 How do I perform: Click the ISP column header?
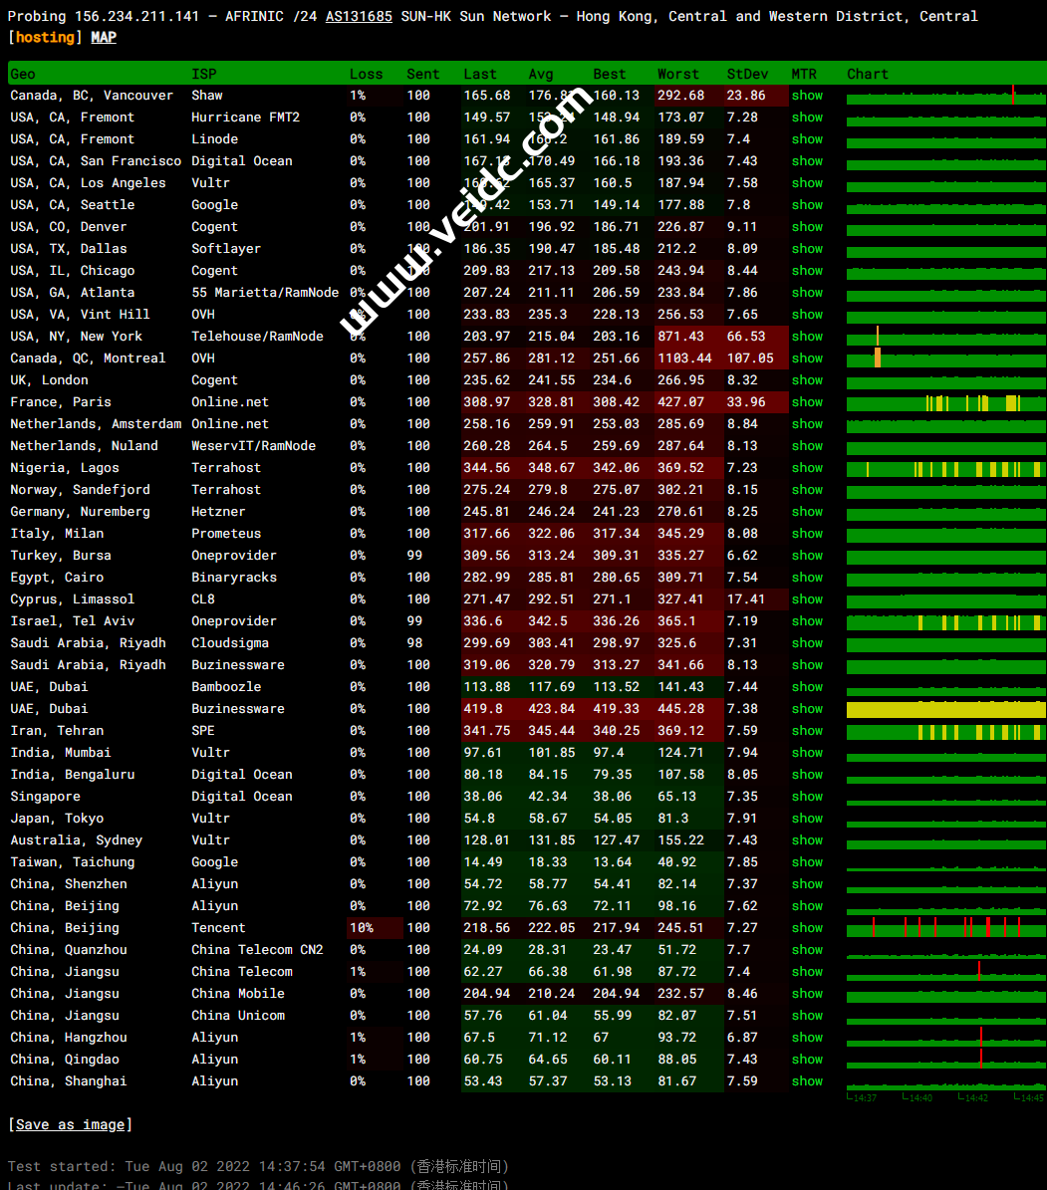(203, 75)
